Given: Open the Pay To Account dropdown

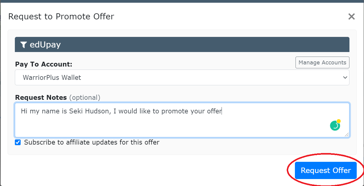Looking at the screenshot, I should 182,77.
